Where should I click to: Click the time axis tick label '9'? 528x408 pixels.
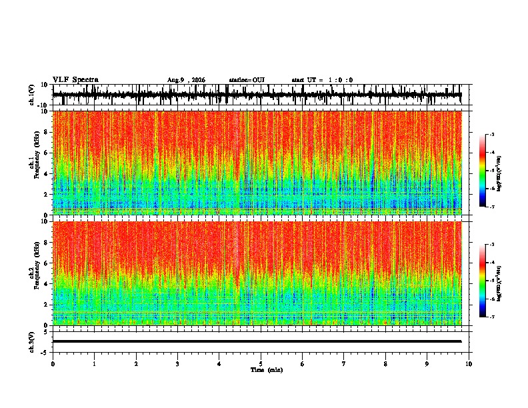click(x=427, y=364)
